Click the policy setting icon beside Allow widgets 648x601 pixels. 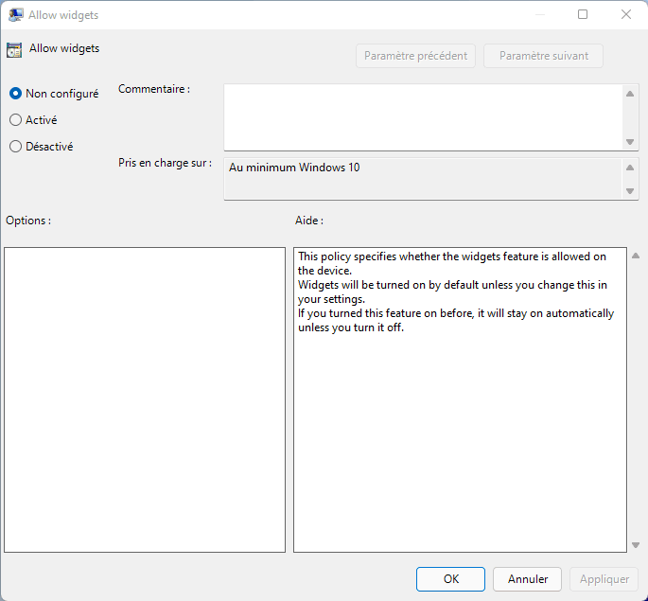point(14,50)
